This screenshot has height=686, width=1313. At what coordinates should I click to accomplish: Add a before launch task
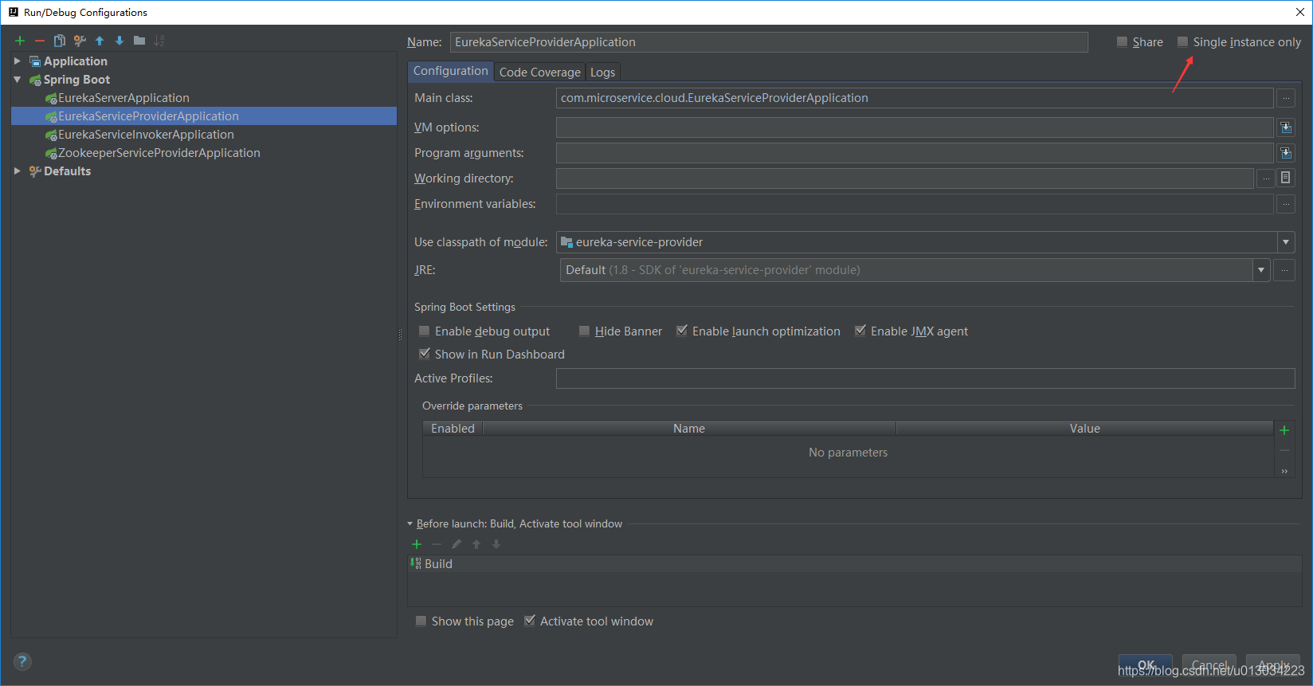pyautogui.click(x=417, y=544)
